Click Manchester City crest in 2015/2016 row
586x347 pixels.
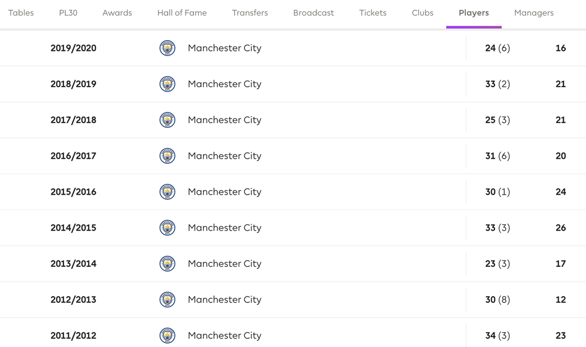click(x=167, y=192)
